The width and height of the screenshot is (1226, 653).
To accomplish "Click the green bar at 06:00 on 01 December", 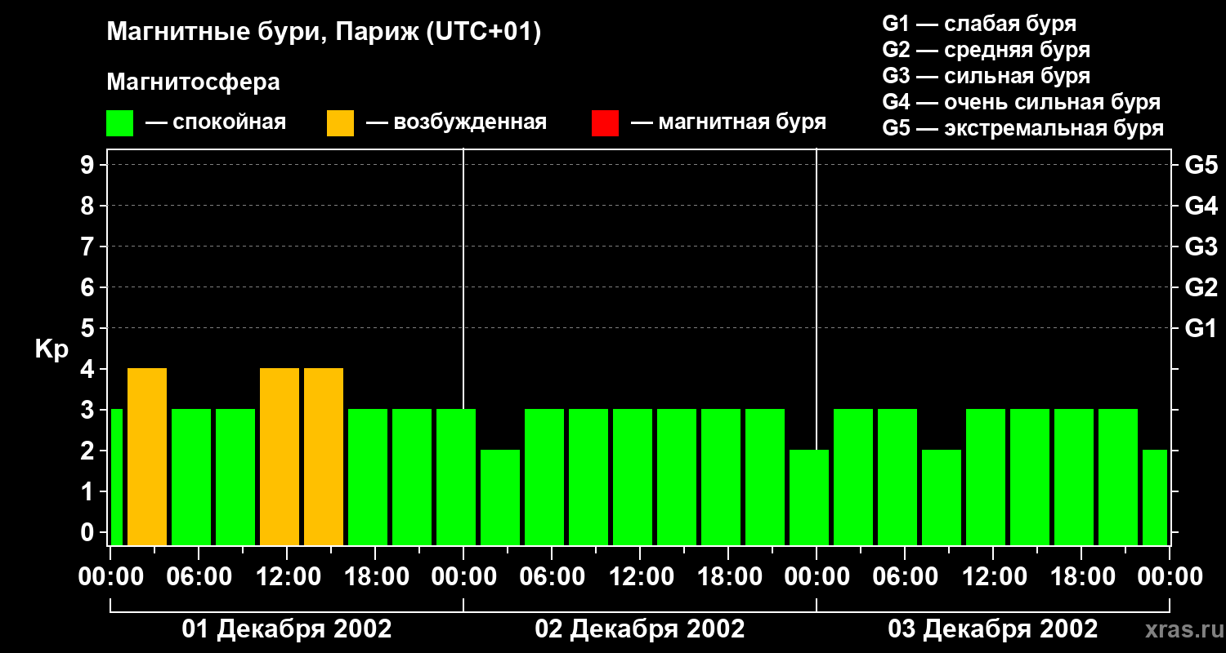I will coord(191,477).
